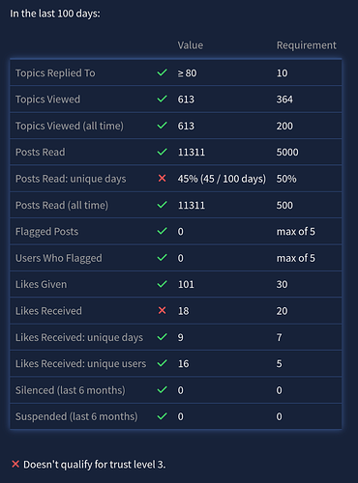Screen dimensions: 358x483
Task: Click the 11311 value for Posts Read (all time)
Action: point(192,205)
